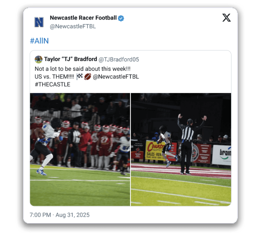Open the right photo with the referee
The width and height of the screenshot is (261, 236).
(x=181, y=149)
